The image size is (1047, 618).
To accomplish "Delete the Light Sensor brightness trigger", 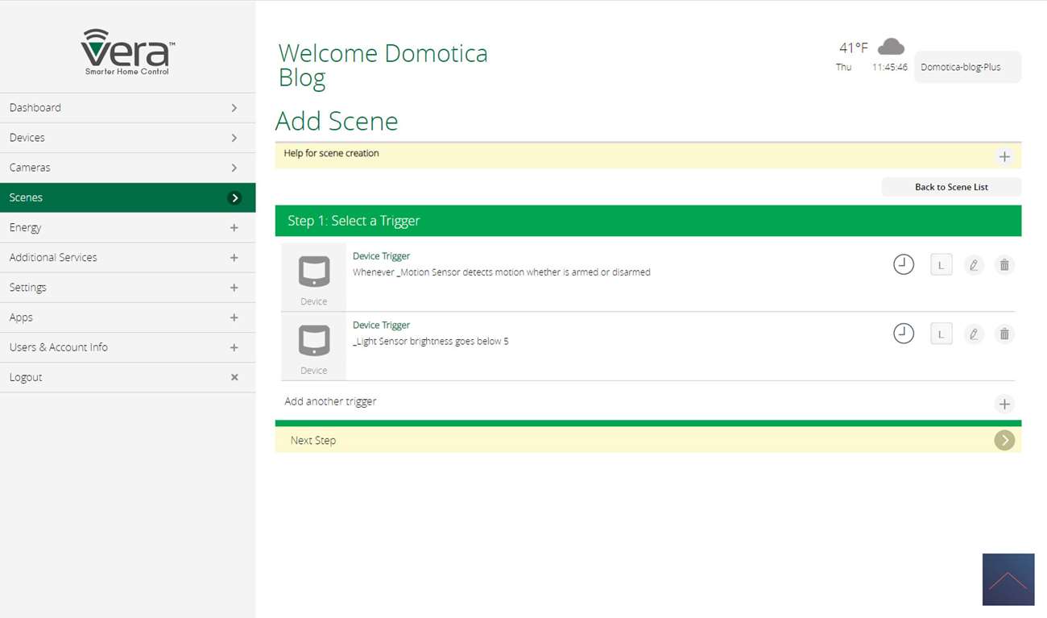I will pyautogui.click(x=1004, y=334).
